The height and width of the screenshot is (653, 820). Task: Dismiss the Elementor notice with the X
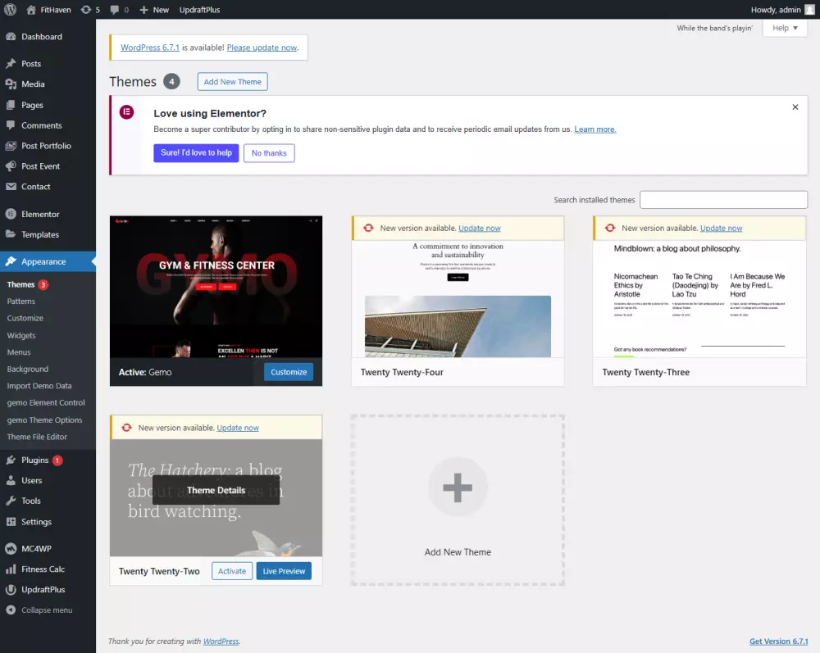coord(795,107)
